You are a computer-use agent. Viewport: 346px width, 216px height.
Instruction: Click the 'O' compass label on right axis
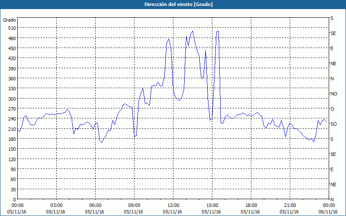tap(332, 109)
